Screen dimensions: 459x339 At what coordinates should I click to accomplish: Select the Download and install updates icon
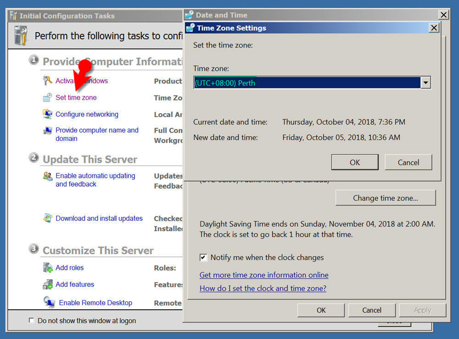click(x=47, y=218)
